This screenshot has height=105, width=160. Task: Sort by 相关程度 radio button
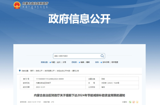(x=110, y=62)
